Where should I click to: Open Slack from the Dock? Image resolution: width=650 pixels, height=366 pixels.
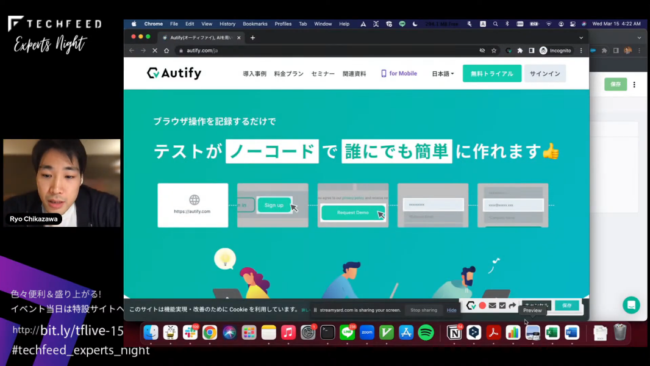[190, 332]
